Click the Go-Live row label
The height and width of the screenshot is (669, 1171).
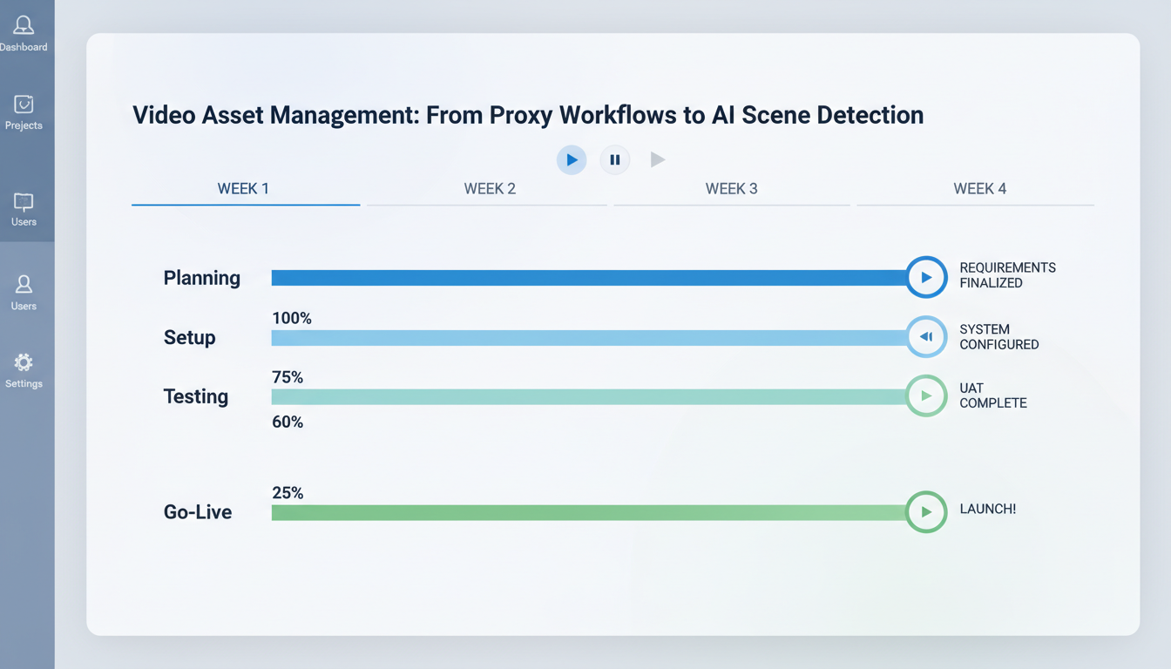pyautogui.click(x=196, y=511)
